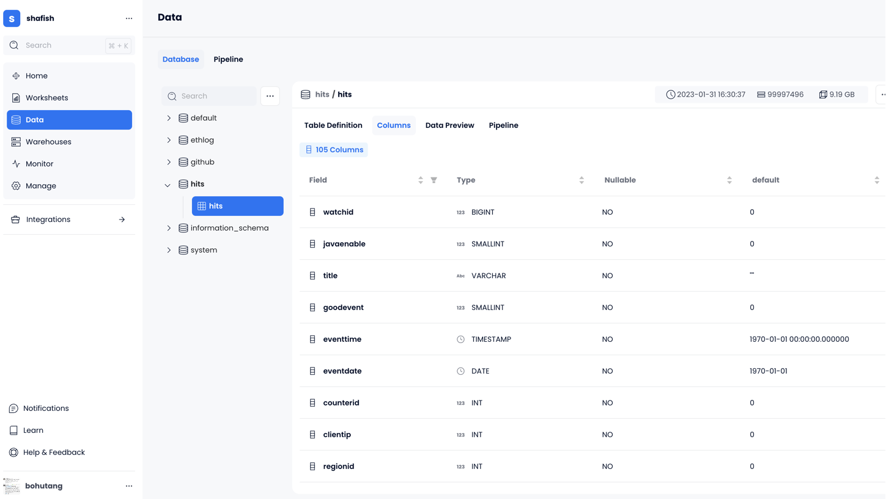Open the user menu beside bohutang
Screen dimensions: 886x499
[x=129, y=486]
